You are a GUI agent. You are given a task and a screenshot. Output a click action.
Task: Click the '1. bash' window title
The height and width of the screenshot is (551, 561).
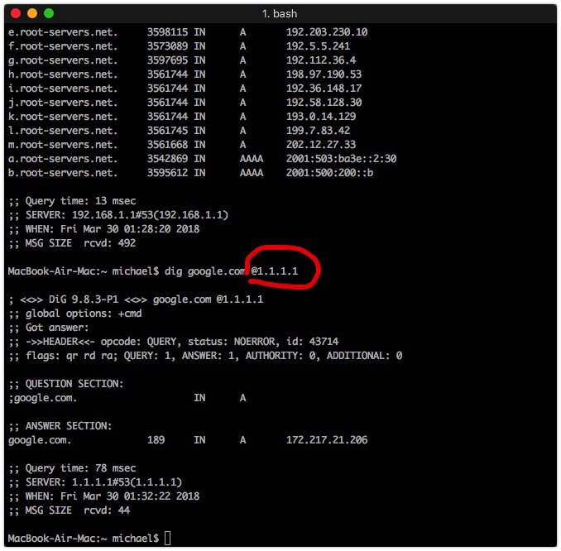280,13
